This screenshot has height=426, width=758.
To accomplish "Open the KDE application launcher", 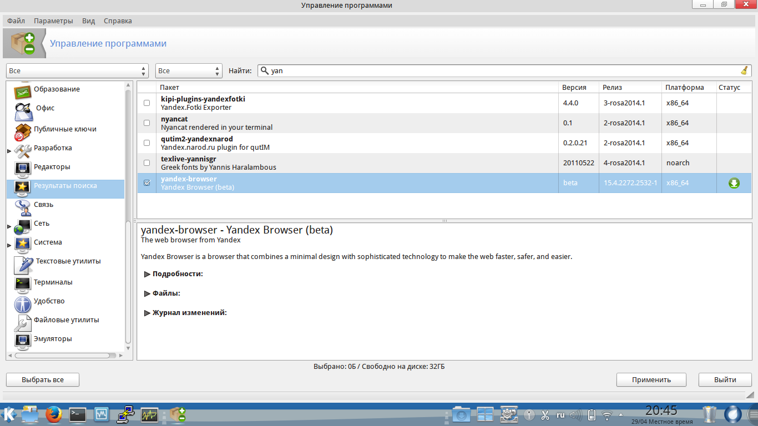I will coord(9,414).
